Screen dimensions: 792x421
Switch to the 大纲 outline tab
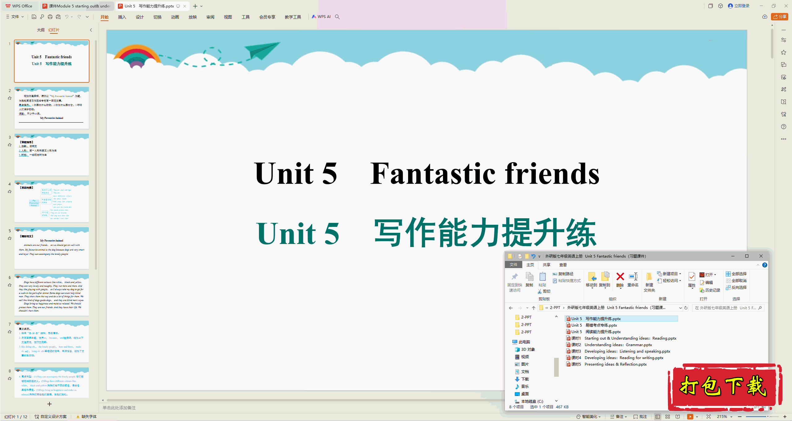pos(41,30)
